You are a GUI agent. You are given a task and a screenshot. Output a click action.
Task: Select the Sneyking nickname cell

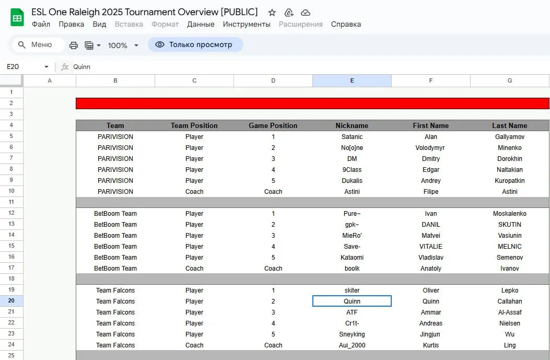tap(352, 334)
